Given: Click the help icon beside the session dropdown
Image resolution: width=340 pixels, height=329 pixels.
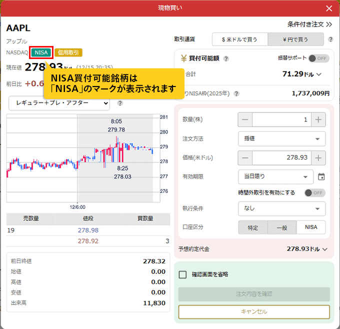Looking at the screenshot, I should pyautogui.click(x=120, y=103).
